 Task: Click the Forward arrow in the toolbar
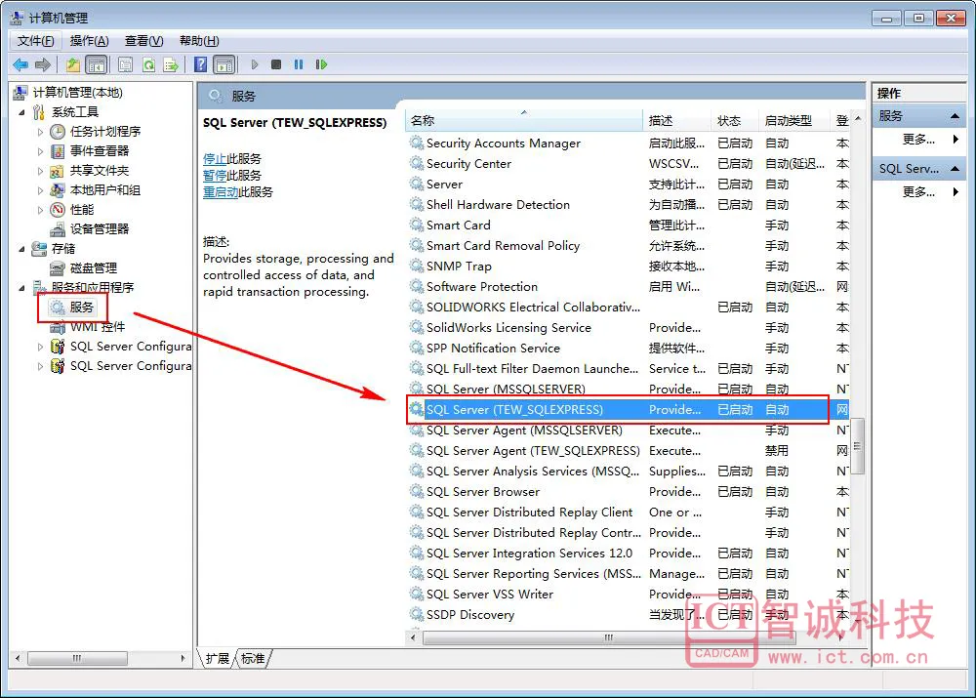coord(43,64)
